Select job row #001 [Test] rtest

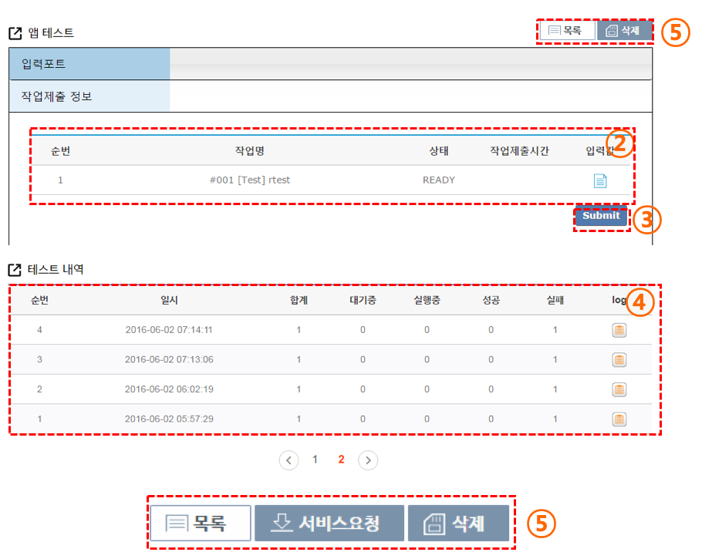[332, 180]
